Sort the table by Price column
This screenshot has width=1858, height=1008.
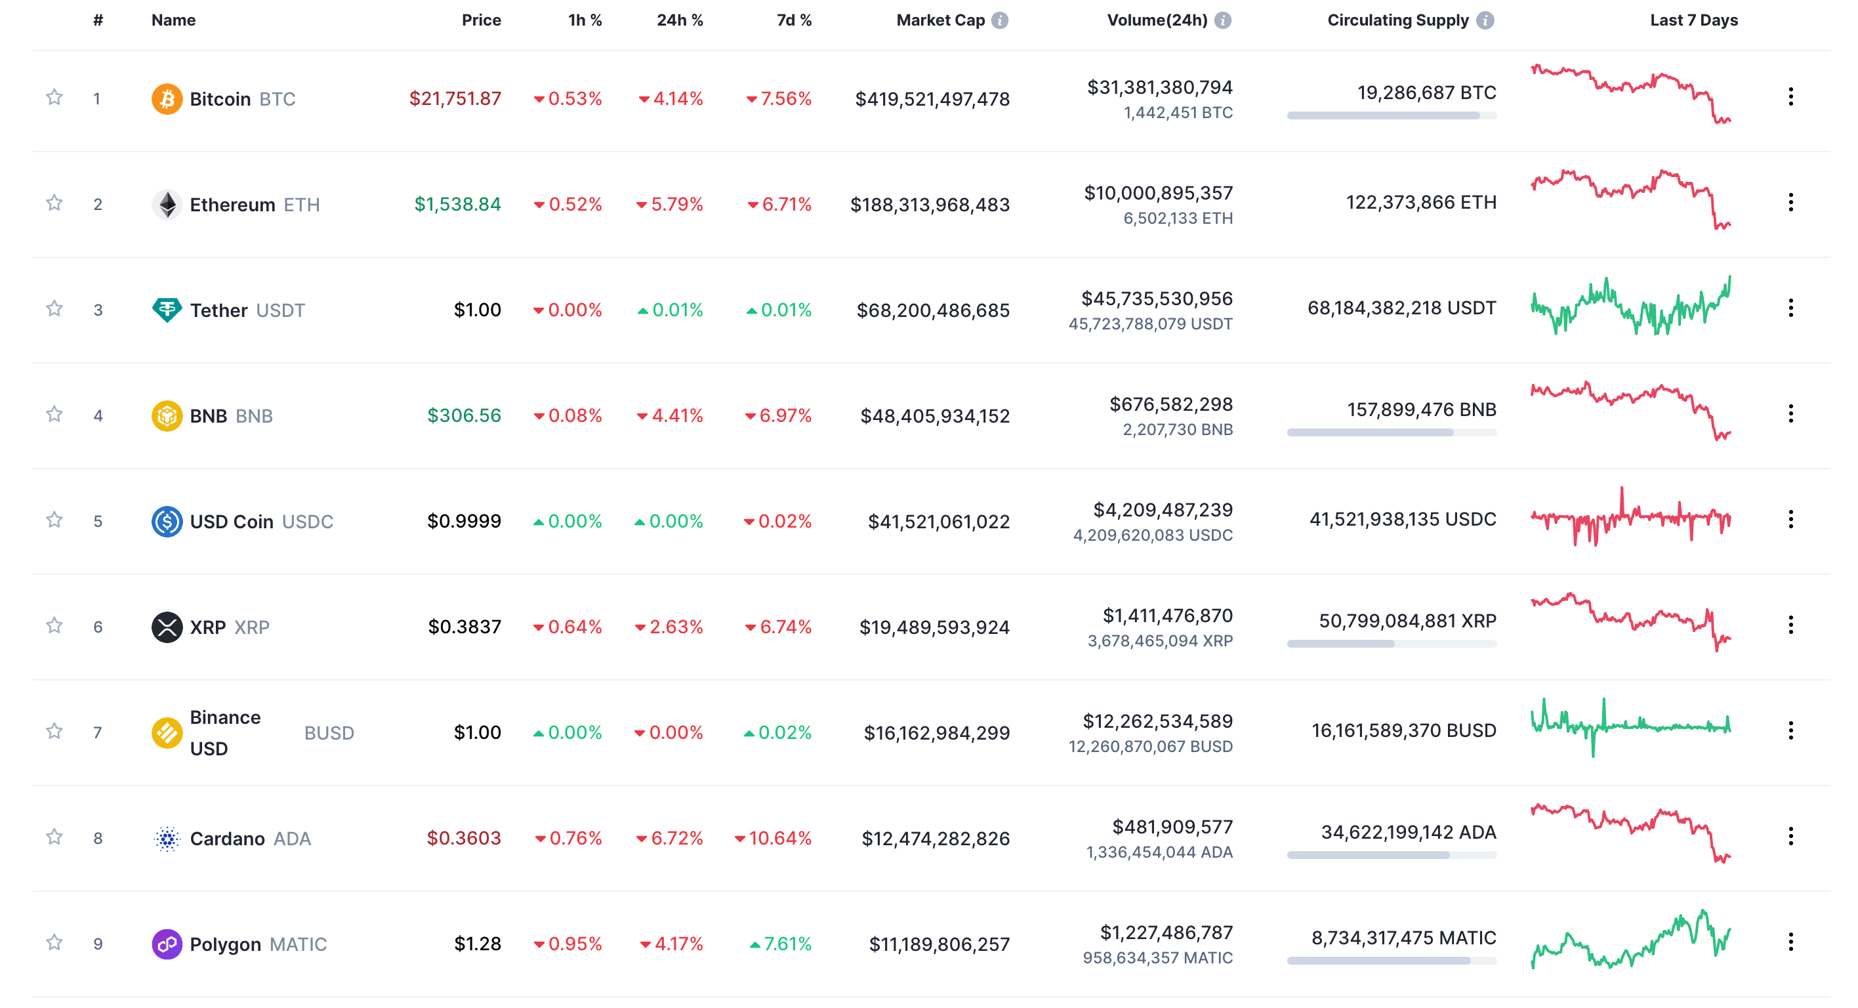click(x=481, y=20)
